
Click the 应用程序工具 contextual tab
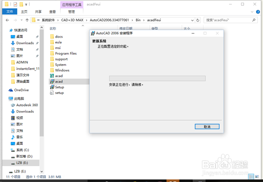[x=71, y=5]
